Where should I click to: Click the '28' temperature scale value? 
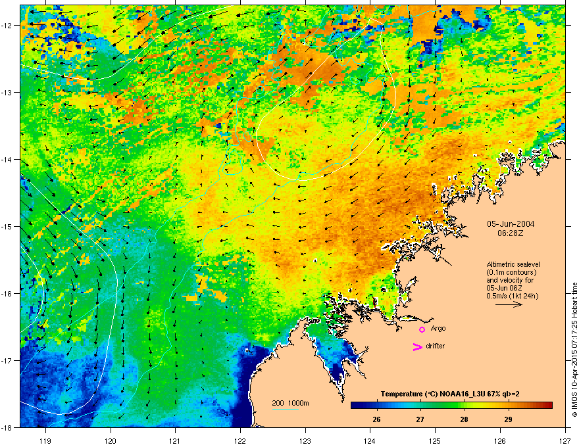pos(464,419)
